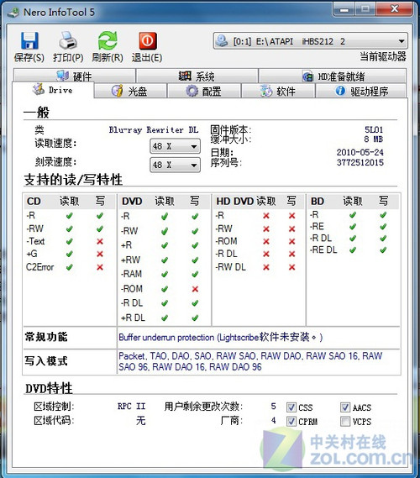This screenshot has height=478, width=420.
Task: Switch to the 驱动程序 drivers info tab
Action: click(361, 91)
